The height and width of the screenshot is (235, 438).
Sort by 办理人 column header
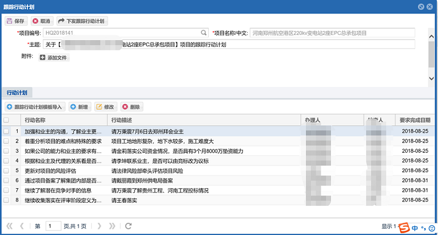point(332,120)
